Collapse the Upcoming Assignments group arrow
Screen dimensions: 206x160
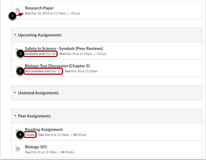coord(15,35)
